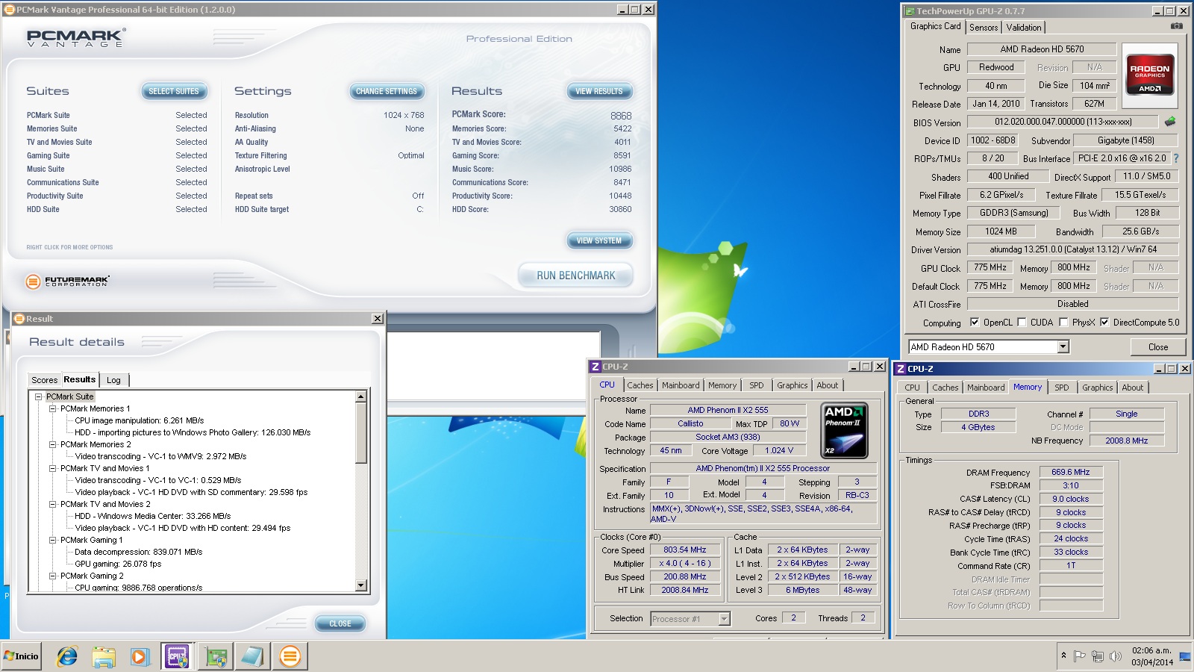Click the SELECT SUITES button
Screen dimensions: 1194x672
pos(174,91)
